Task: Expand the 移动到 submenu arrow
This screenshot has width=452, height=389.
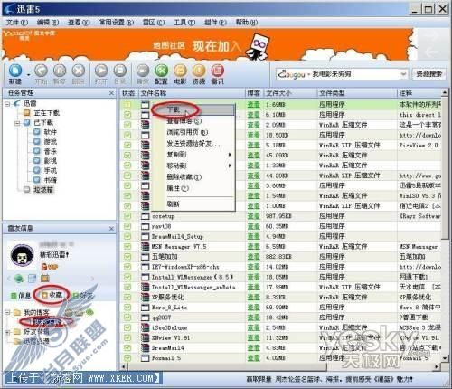Action: tap(230, 166)
